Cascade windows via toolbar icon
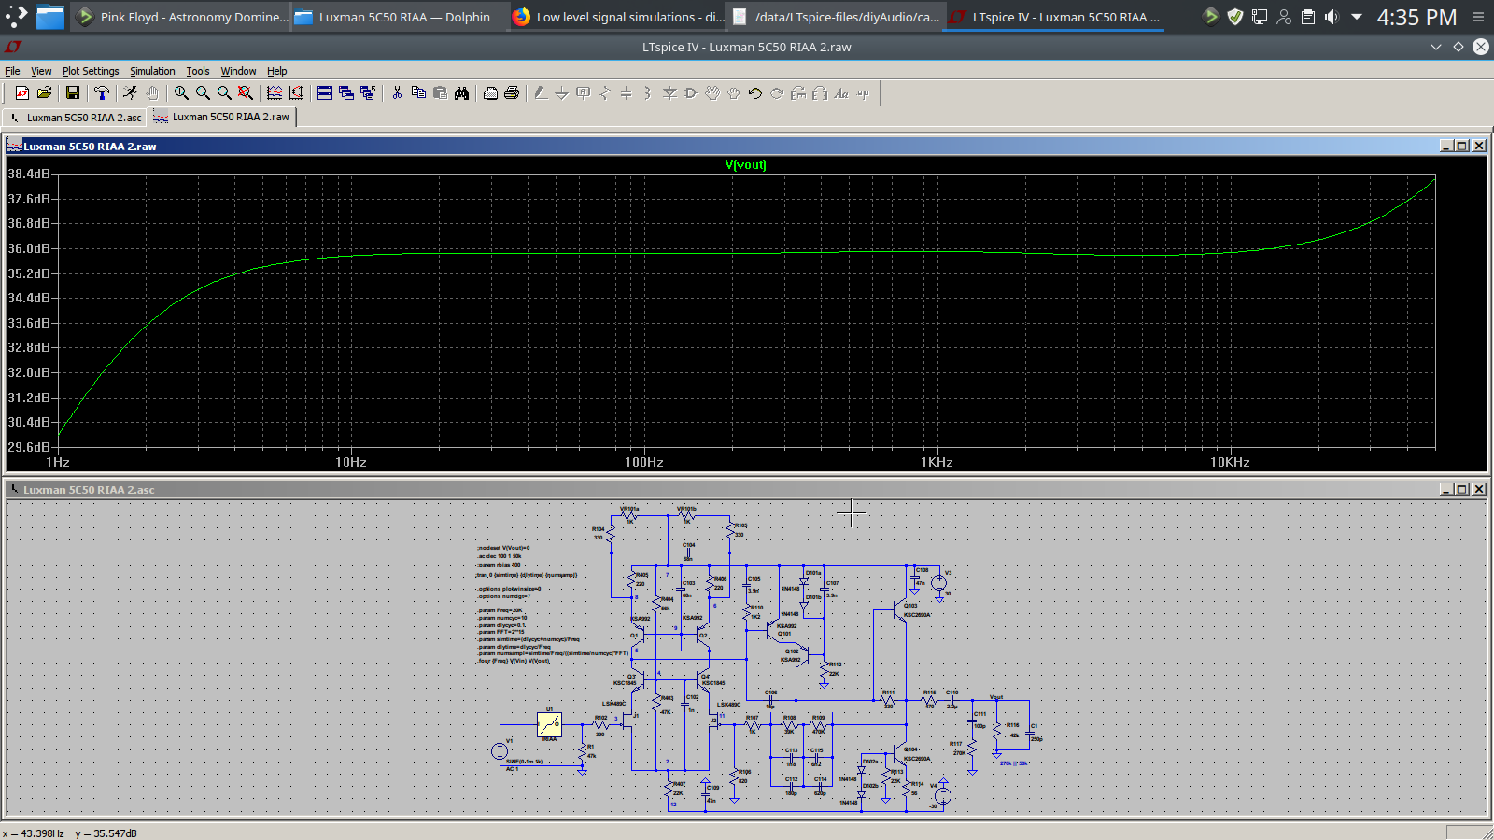1494x840 pixels. [x=346, y=92]
